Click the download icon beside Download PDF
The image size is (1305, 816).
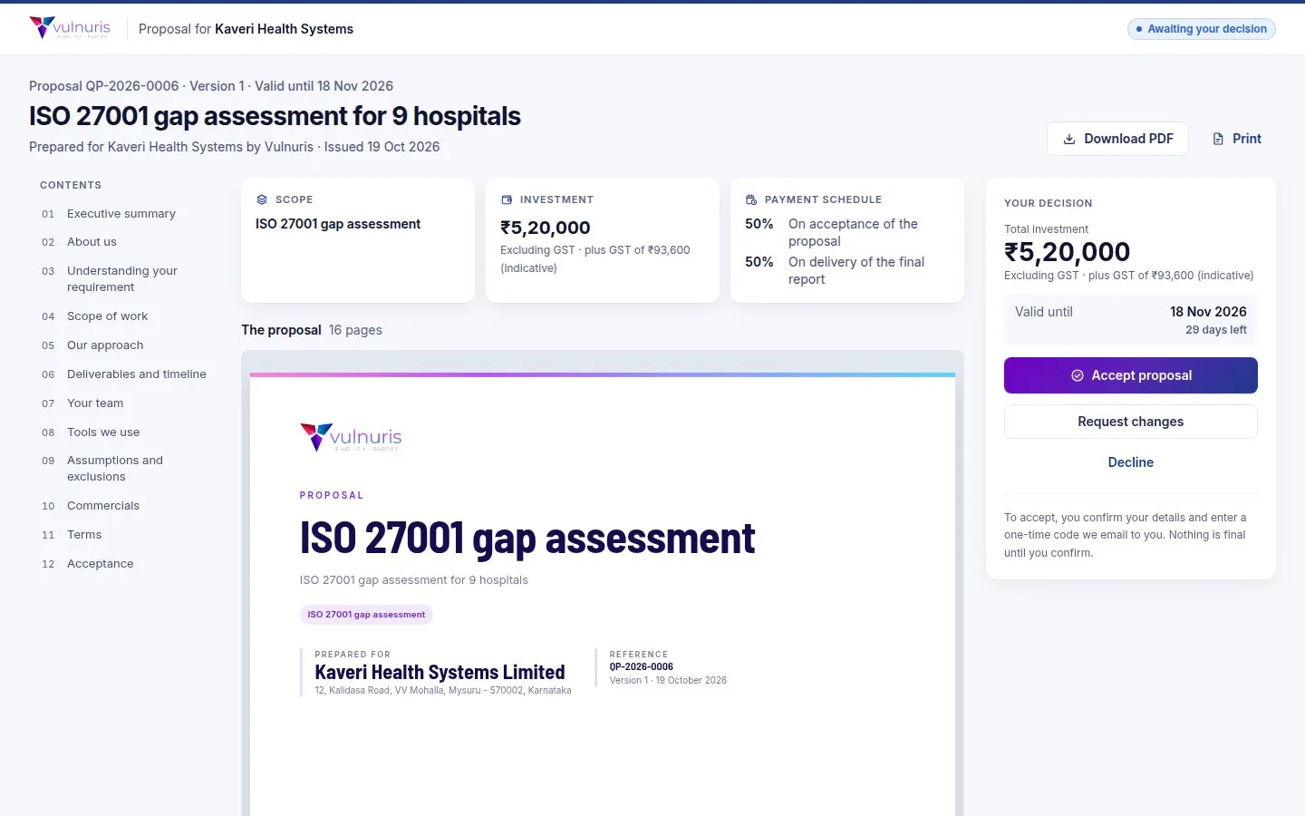click(x=1069, y=139)
